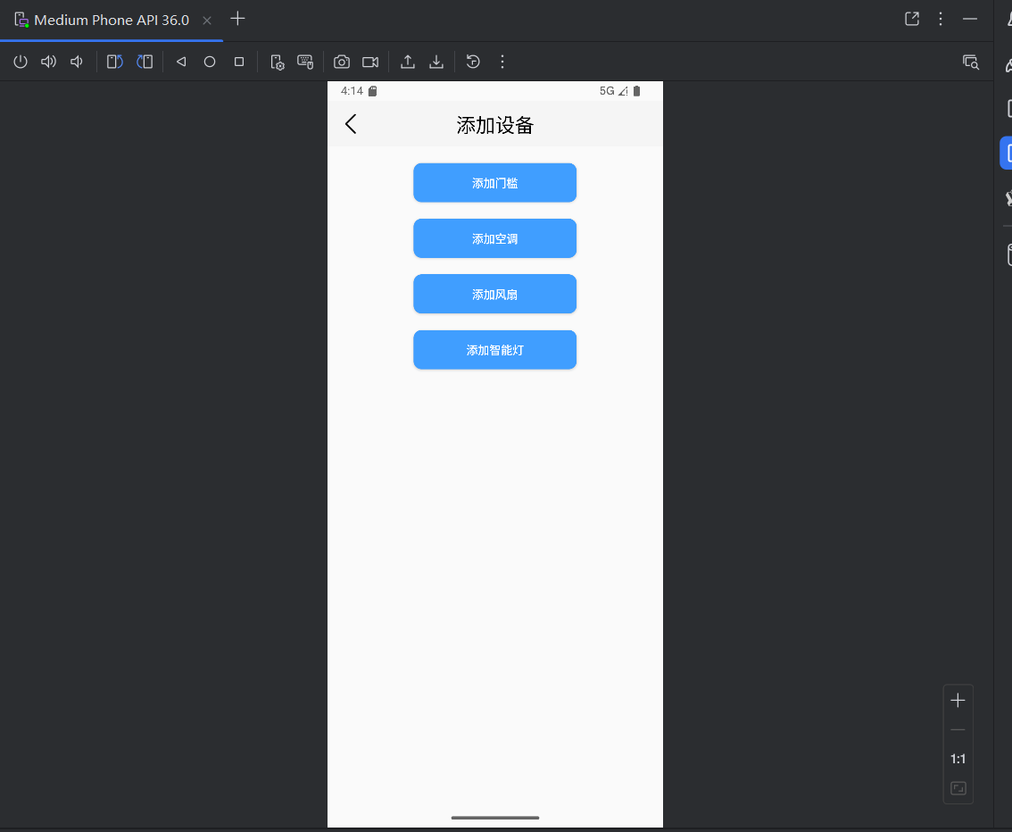Rotate device right using rotate icon

[x=145, y=62]
